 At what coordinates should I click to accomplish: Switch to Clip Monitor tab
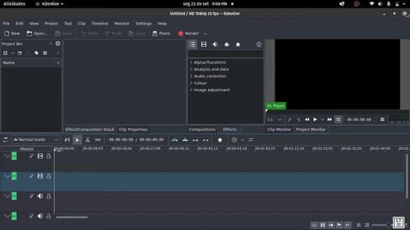(279, 129)
